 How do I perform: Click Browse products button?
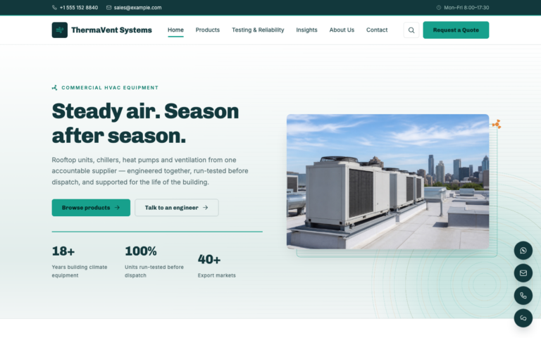click(91, 208)
